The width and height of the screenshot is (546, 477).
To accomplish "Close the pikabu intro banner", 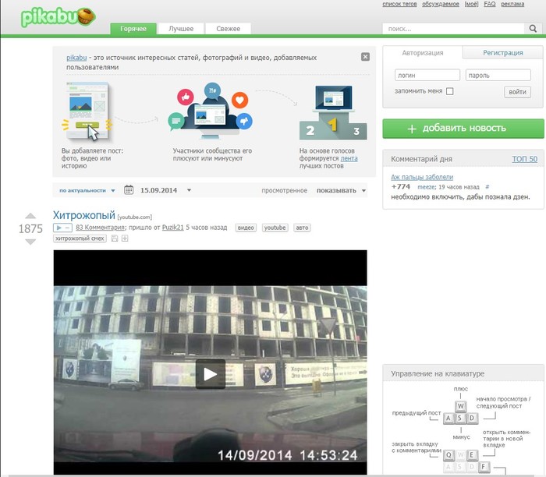I will click(365, 57).
